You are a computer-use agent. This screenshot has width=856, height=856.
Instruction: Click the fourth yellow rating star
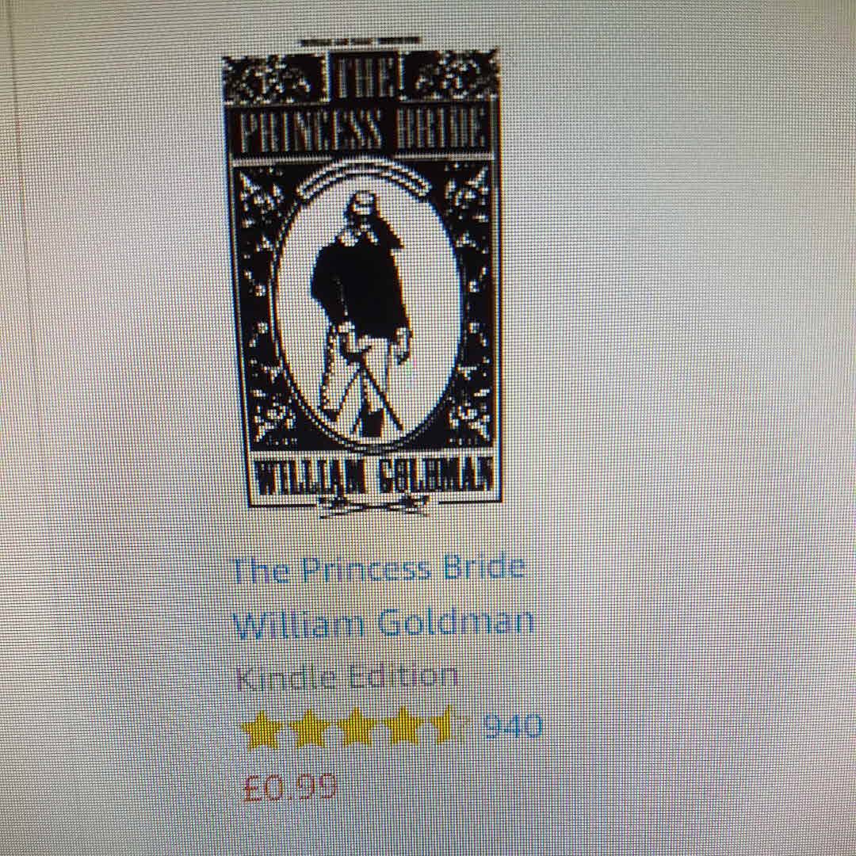coord(404,727)
